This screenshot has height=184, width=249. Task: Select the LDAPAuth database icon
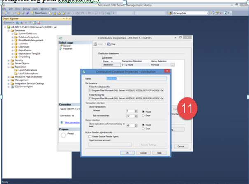point(16,47)
